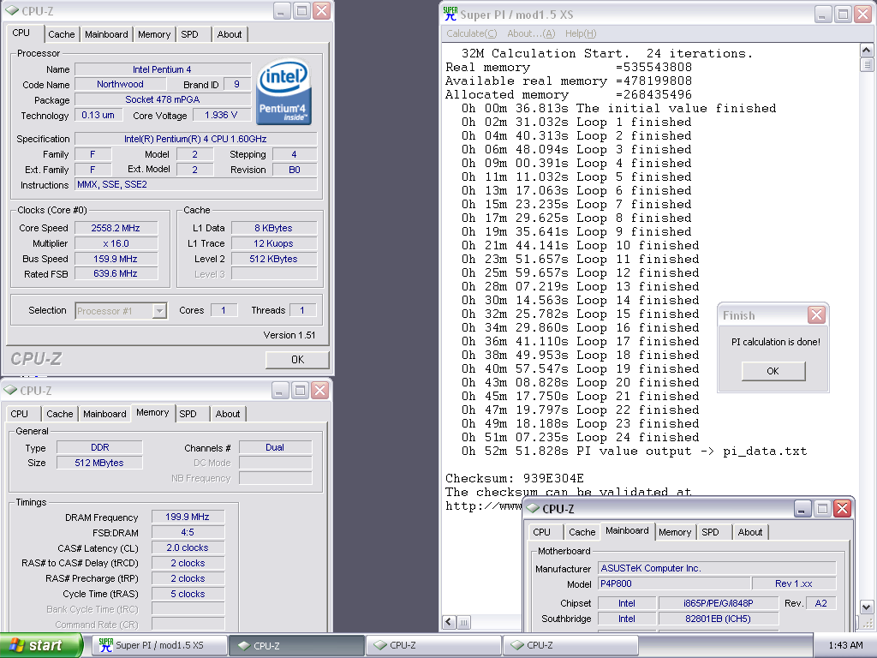Viewport: 877px width, 658px height.
Task: Minimize the Memory CPU-Z window
Action: [280, 390]
